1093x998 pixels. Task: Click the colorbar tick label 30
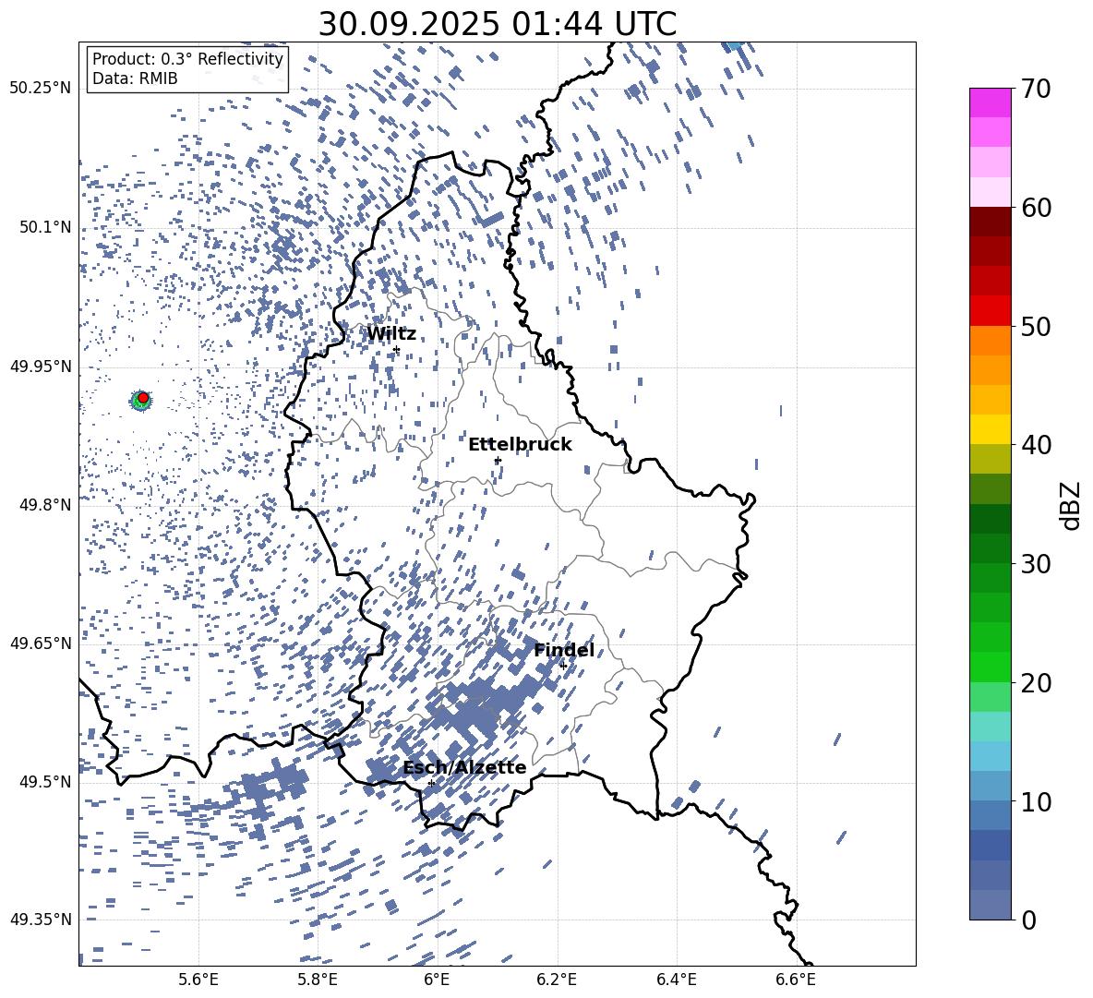1036,564
